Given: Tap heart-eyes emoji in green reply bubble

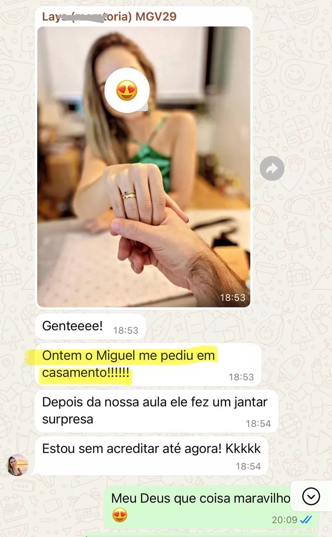Looking at the screenshot, I should (120, 515).
